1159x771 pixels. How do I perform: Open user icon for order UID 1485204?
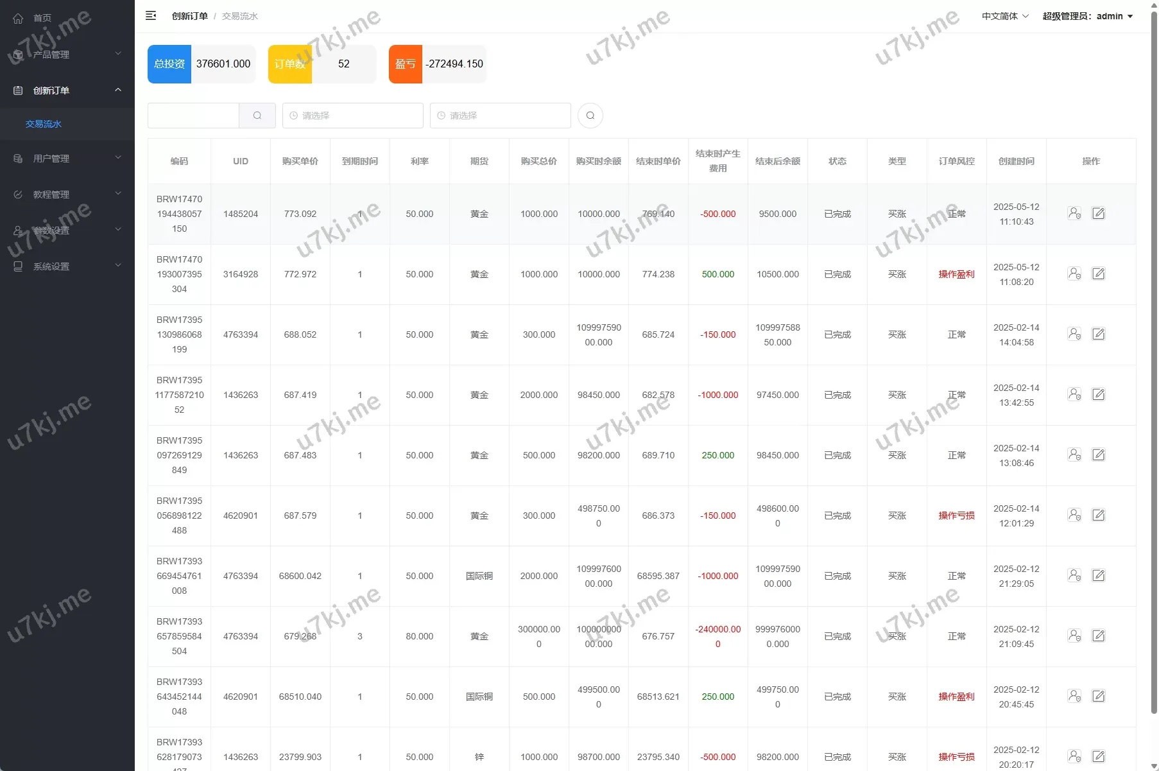1074,213
